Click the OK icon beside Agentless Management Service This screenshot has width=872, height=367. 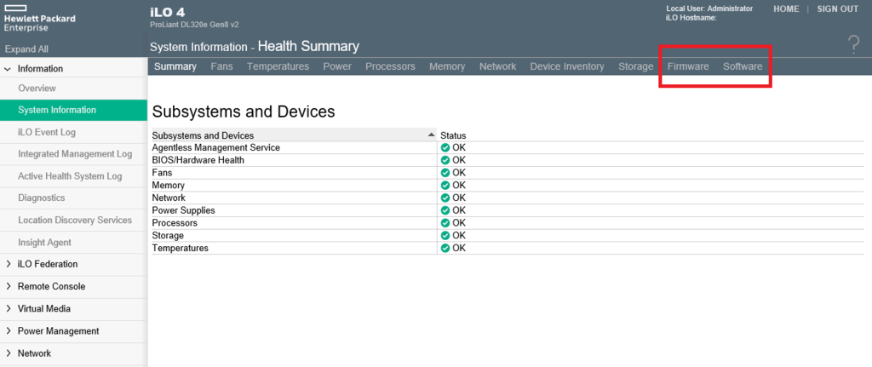(x=445, y=148)
